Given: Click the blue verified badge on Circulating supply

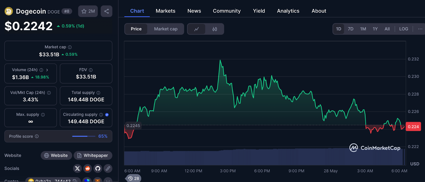Looking at the screenshot, I should 107,115.
